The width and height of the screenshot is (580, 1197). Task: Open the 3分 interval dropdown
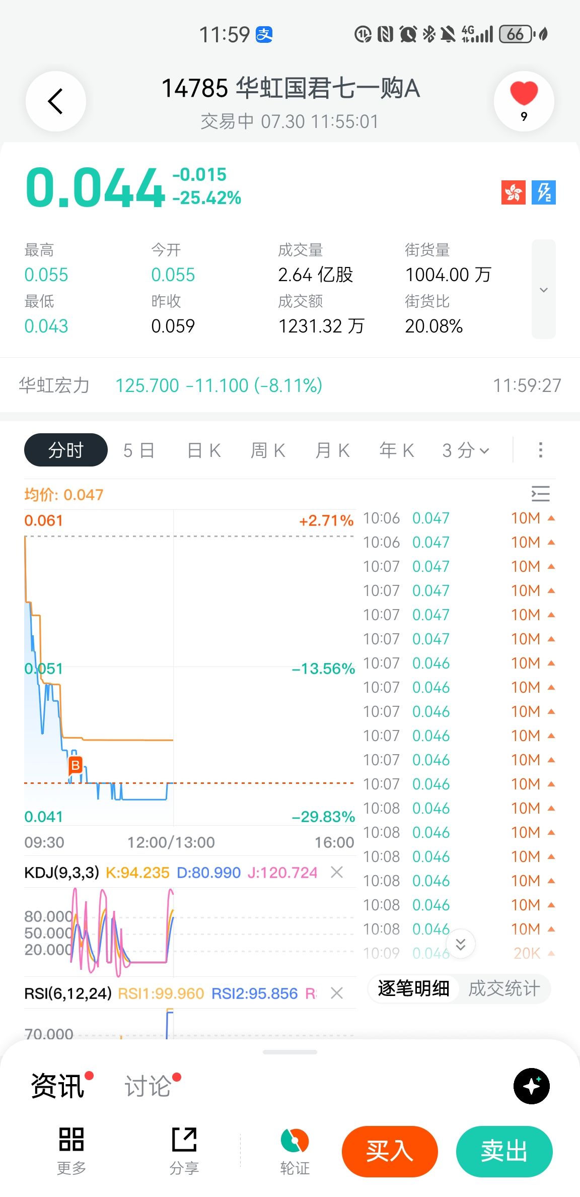click(466, 450)
